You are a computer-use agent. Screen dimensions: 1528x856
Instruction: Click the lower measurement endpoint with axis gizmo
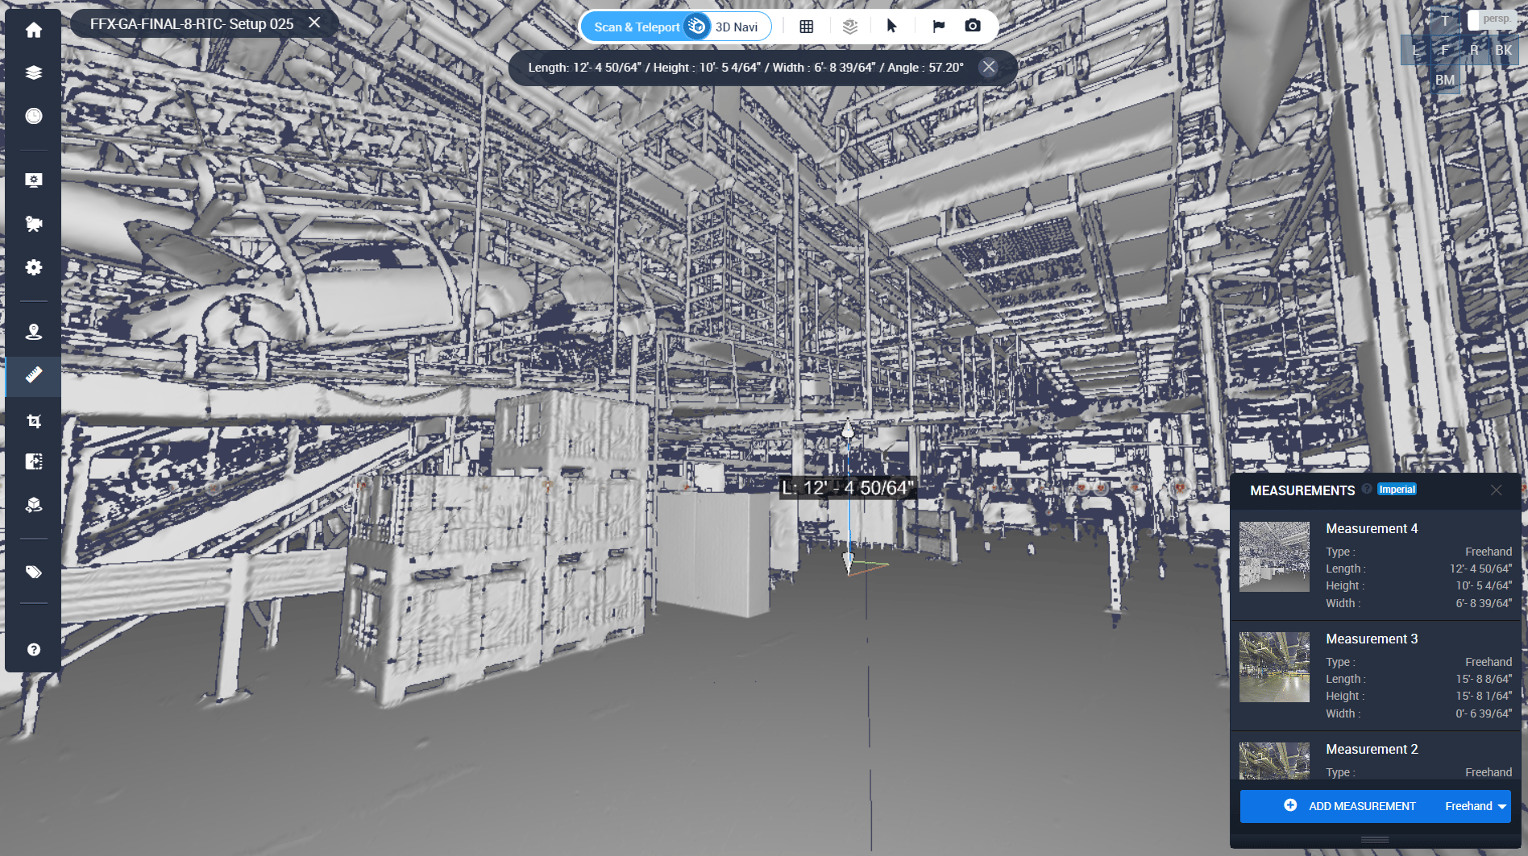point(849,563)
